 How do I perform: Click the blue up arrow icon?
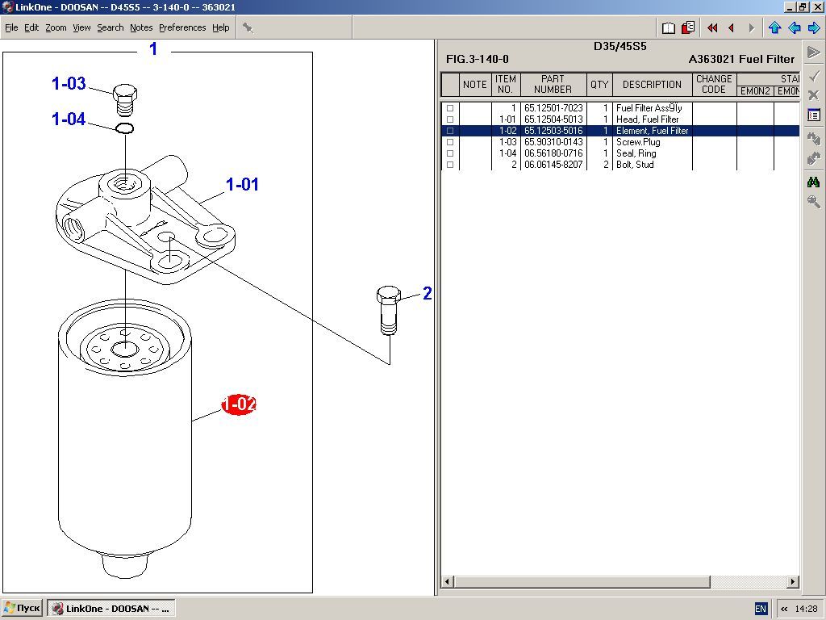(775, 28)
